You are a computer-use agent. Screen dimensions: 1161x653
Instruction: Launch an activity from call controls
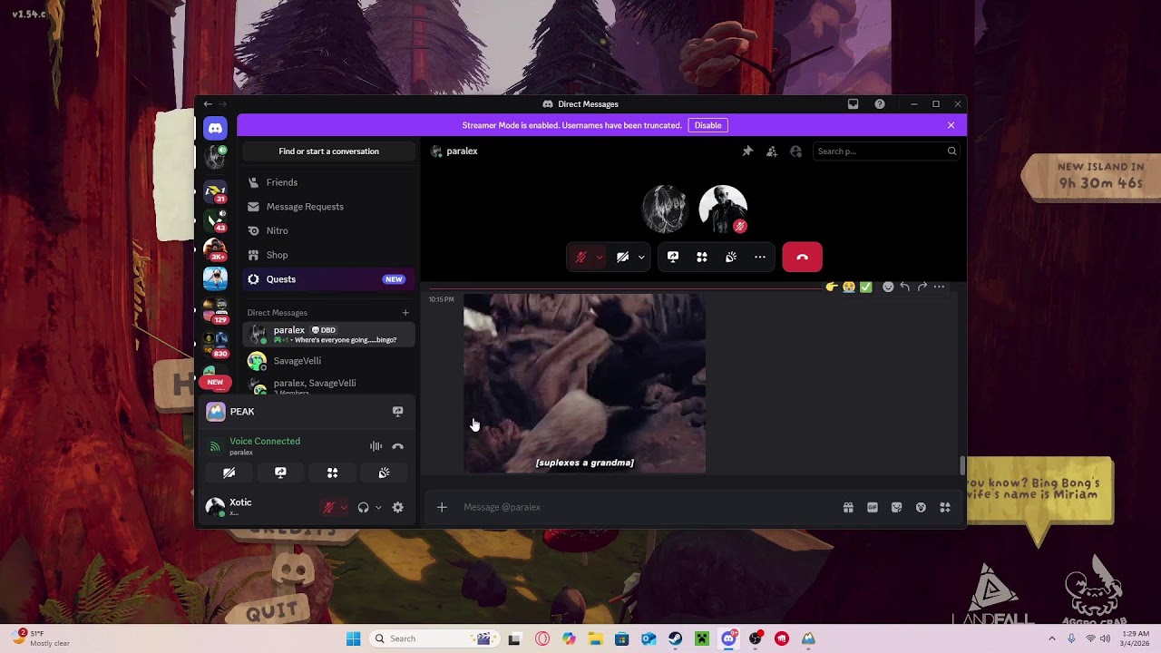coord(702,258)
